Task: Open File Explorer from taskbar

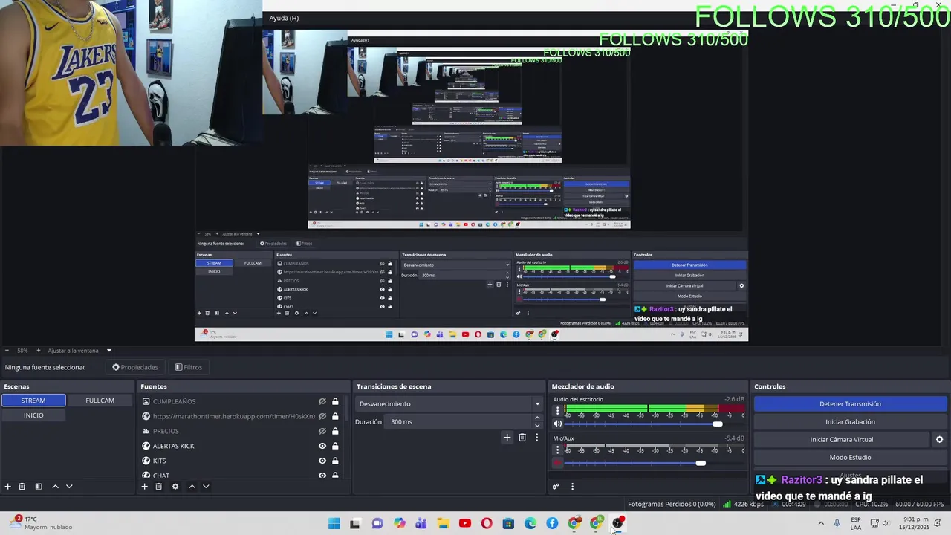Action: (x=443, y=523)
